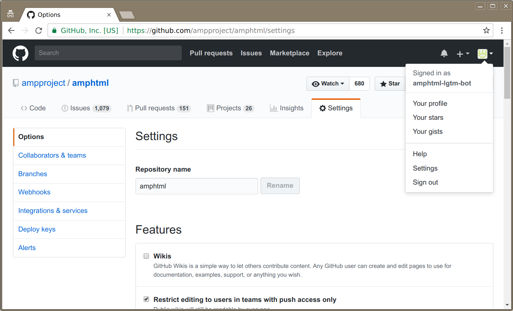The height and width of the screenshot is (311, 513).
Task: Click the page vertical scrollbar thumb
Action: [x=507, y=73]
